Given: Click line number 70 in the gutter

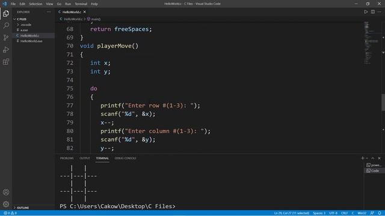Looking at the screenshot, I should click(70, 46).
